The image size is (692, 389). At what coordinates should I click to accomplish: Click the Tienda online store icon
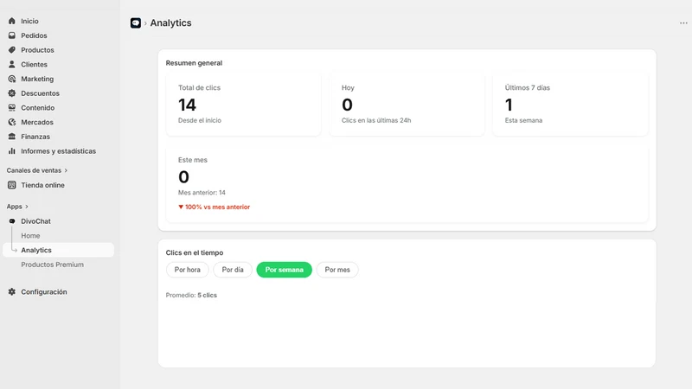tap(12, 185)
